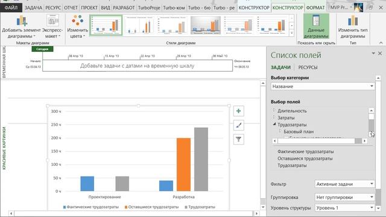Click chart filter funnel button
The image size is (386, 217).
(x=239, y=139)
